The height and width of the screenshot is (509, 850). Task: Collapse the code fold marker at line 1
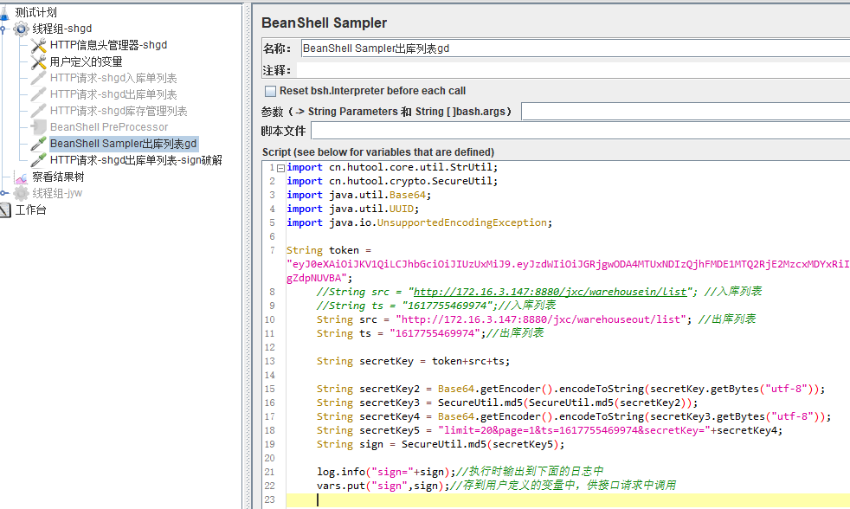(280, 168)
